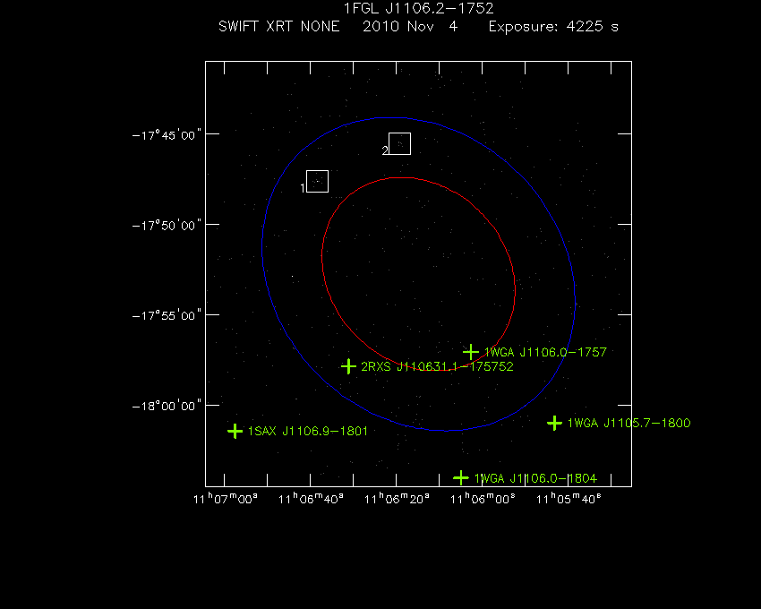
Task: Click the 11h06m00s right ascension label
Action: coord(483,499)
